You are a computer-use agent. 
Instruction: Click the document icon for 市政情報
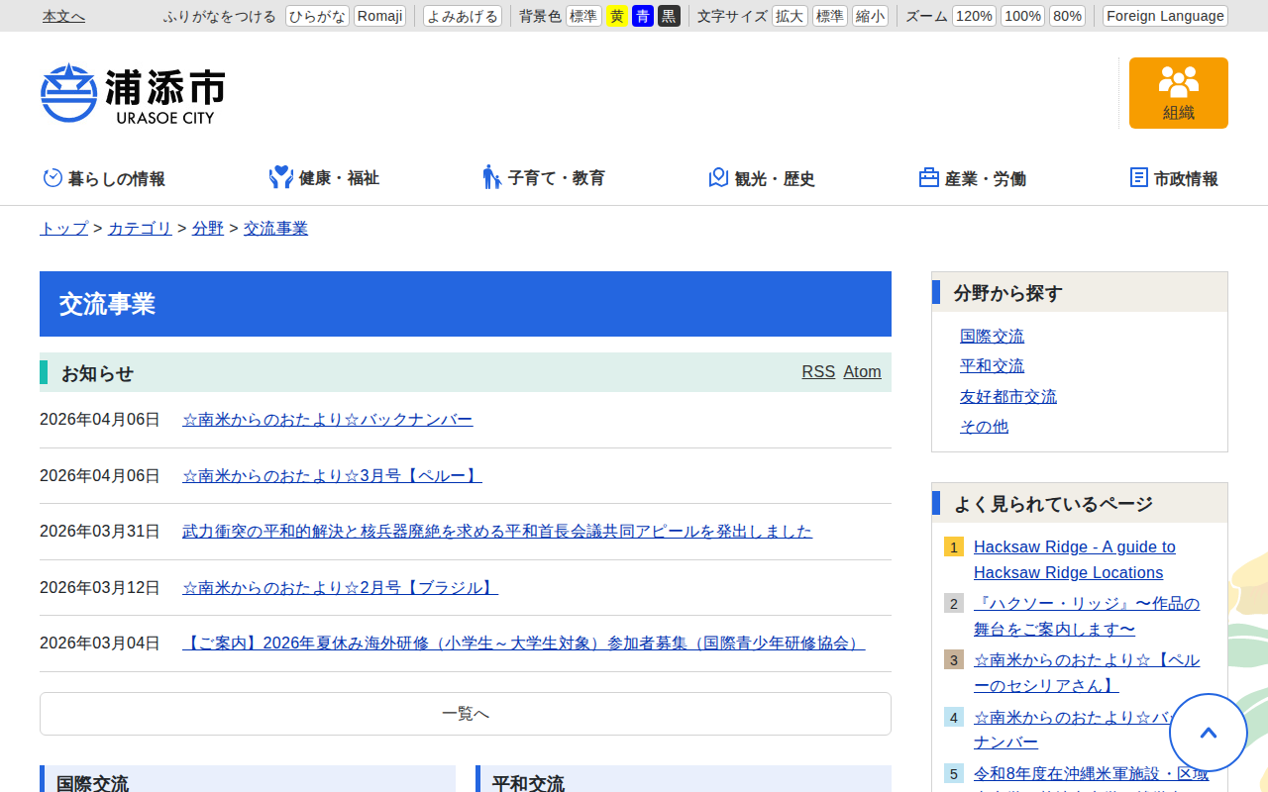click(x=1139, y=178)
